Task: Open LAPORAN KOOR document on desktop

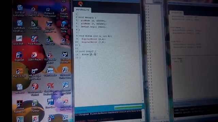Action: pos(19,26)
